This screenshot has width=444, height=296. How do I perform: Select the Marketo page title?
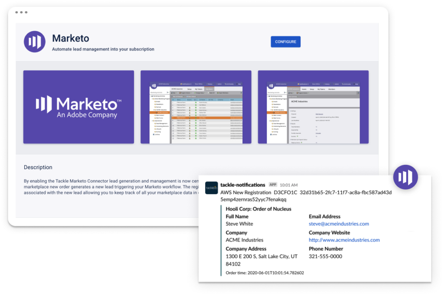click(71, 38)
